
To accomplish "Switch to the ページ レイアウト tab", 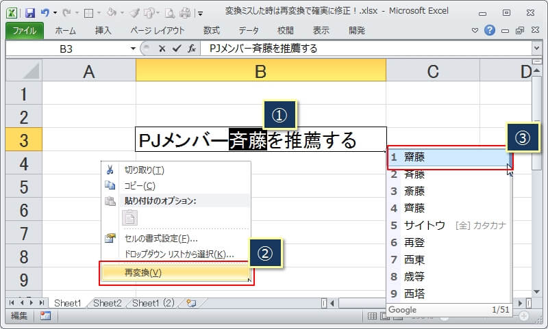I will click(x=158, y=31).
